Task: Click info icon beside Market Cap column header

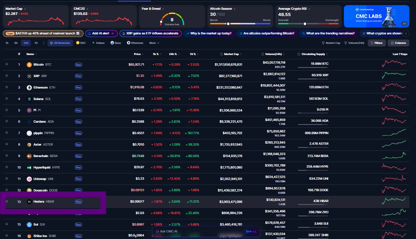Action: click(222, 54)
